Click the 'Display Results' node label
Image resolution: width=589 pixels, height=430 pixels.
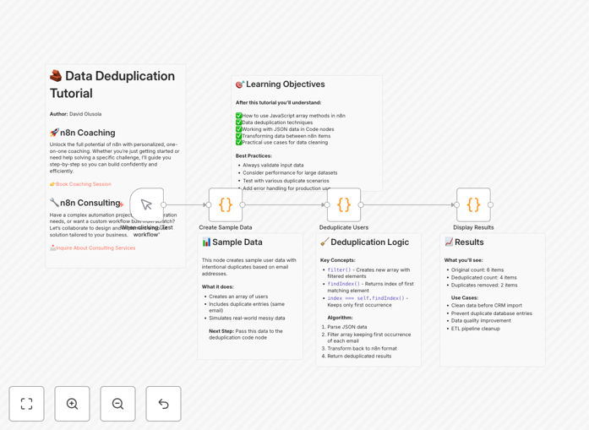pos(473,227)
